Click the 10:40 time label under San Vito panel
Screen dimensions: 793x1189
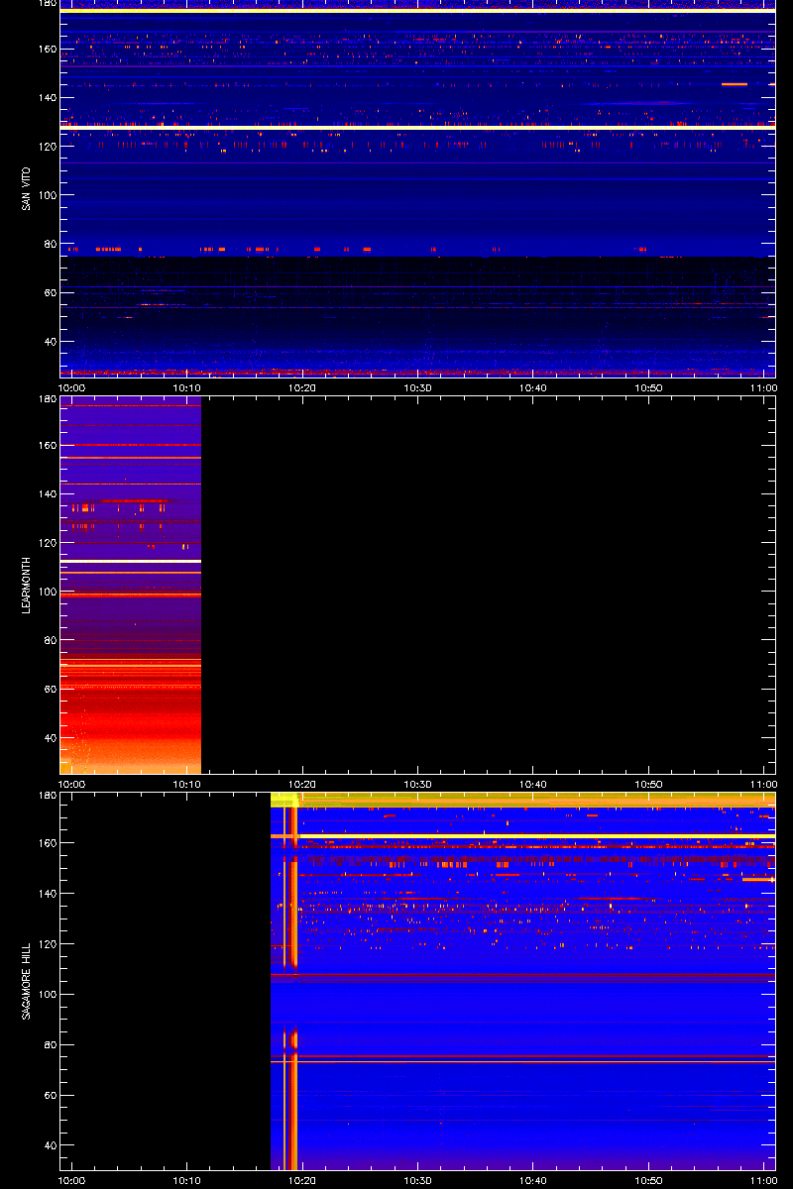point(533,388)
